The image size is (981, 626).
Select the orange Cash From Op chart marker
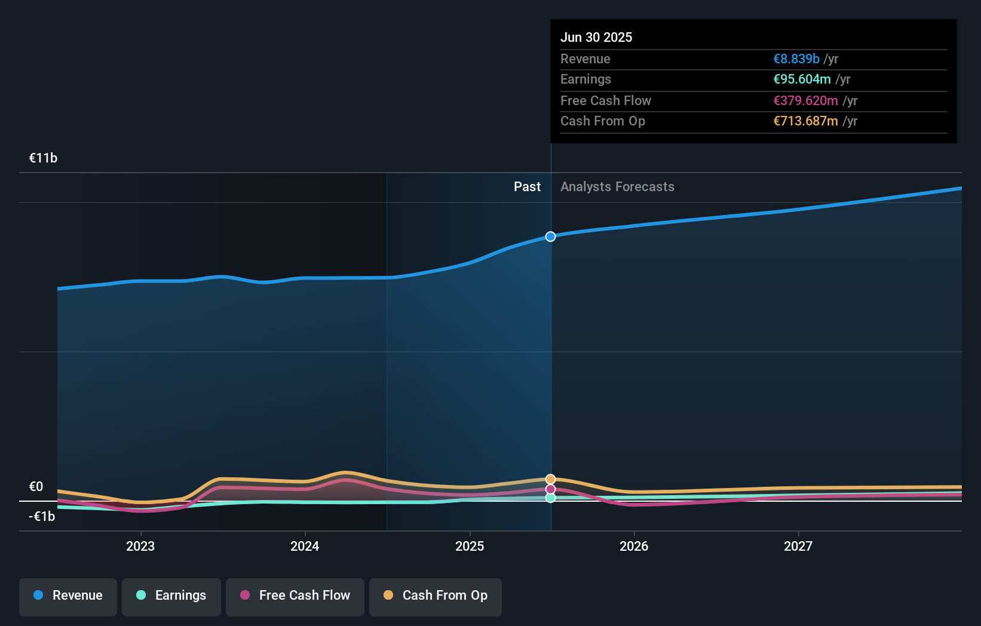click(550, 478)
